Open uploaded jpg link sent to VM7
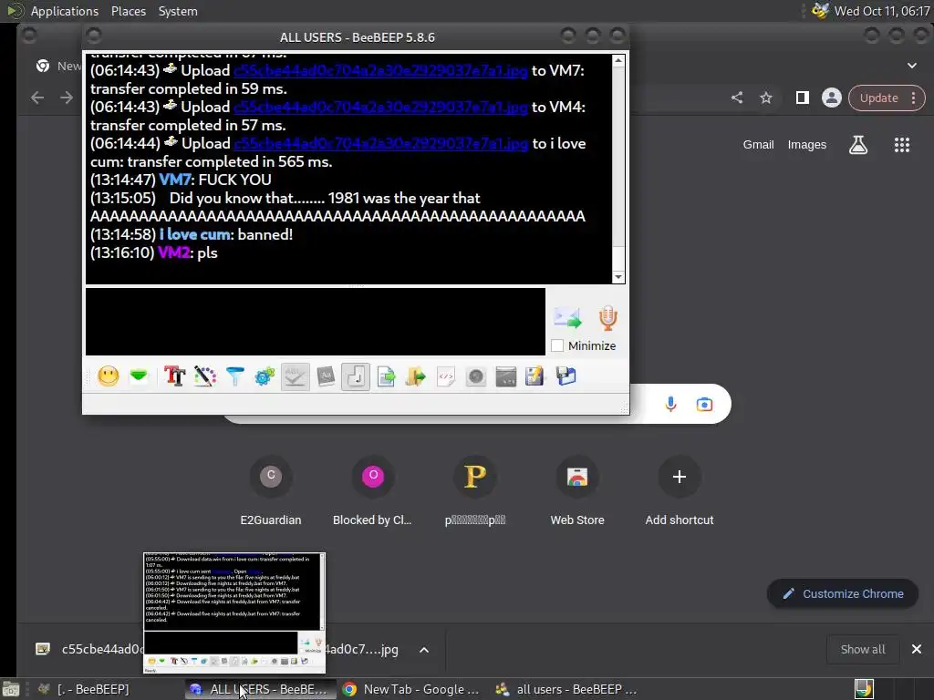 pos(380,71)
